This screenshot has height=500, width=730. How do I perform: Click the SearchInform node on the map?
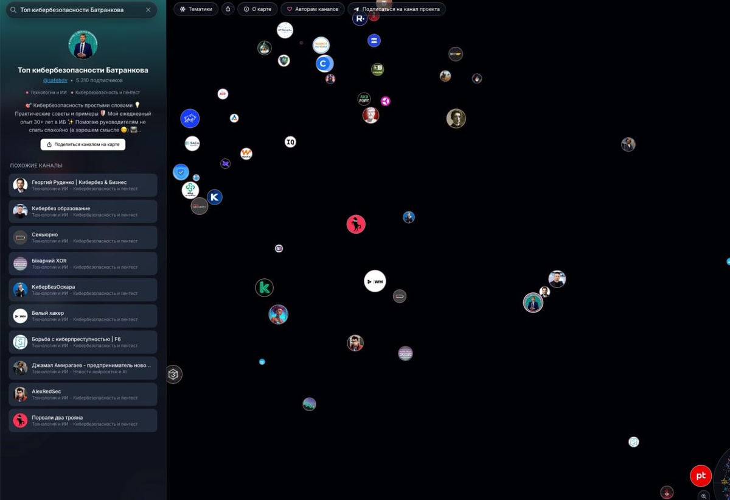pos(321,45)
